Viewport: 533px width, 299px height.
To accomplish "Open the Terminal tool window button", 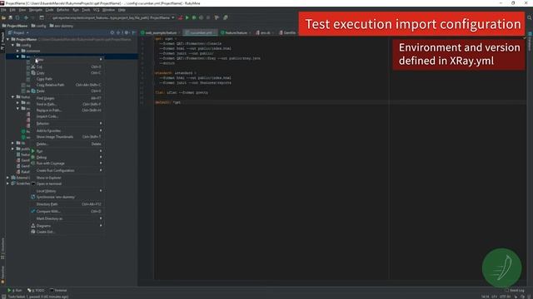I will (58, 290).
